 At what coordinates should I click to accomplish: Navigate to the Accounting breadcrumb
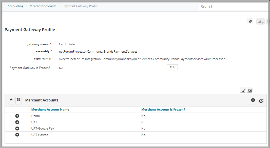pos(15,6)
